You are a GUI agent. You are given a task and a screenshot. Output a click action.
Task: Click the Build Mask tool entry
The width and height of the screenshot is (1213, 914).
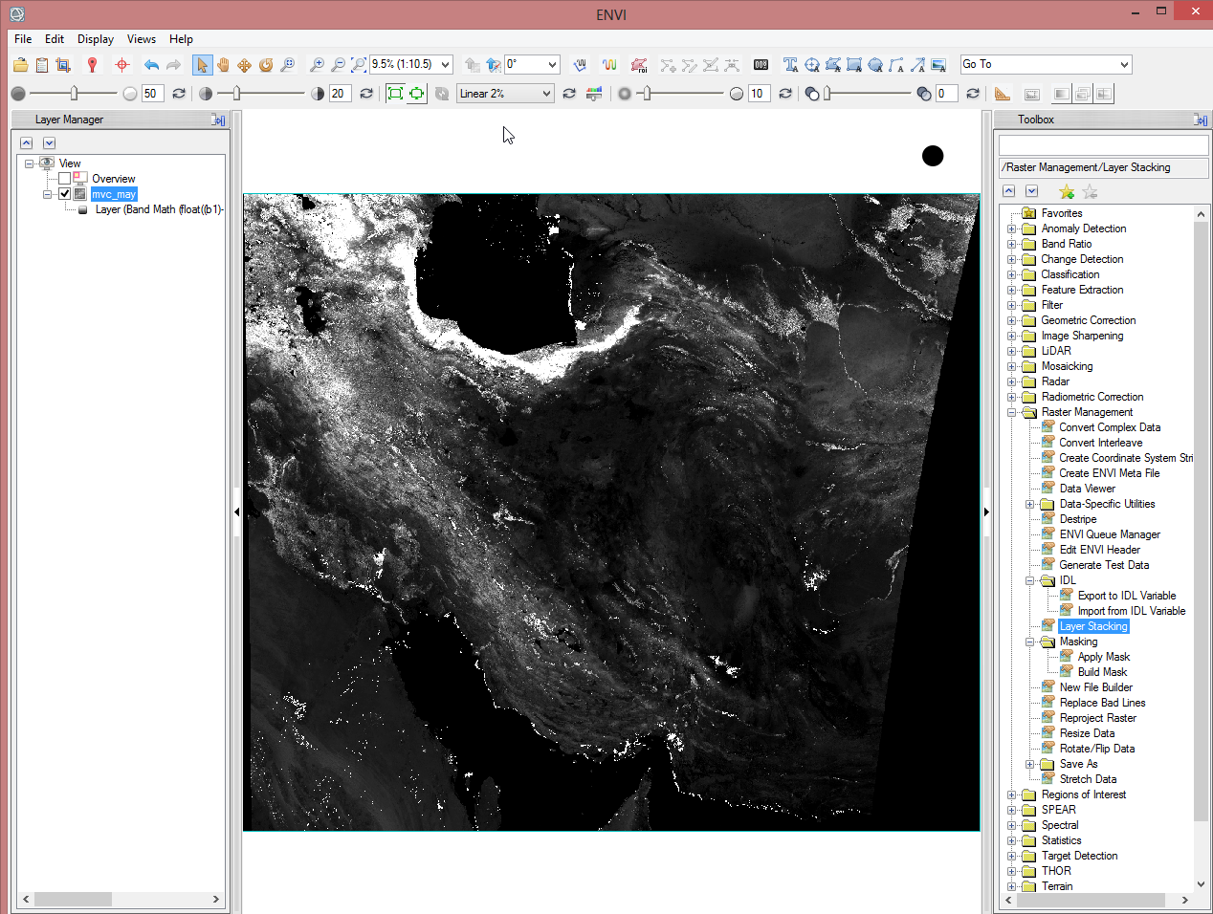(1102, 672)
